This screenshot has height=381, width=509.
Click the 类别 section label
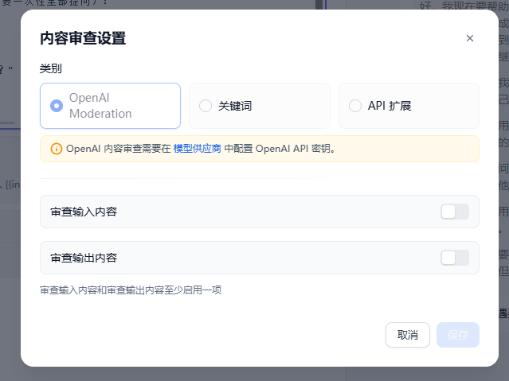(51, 69)
